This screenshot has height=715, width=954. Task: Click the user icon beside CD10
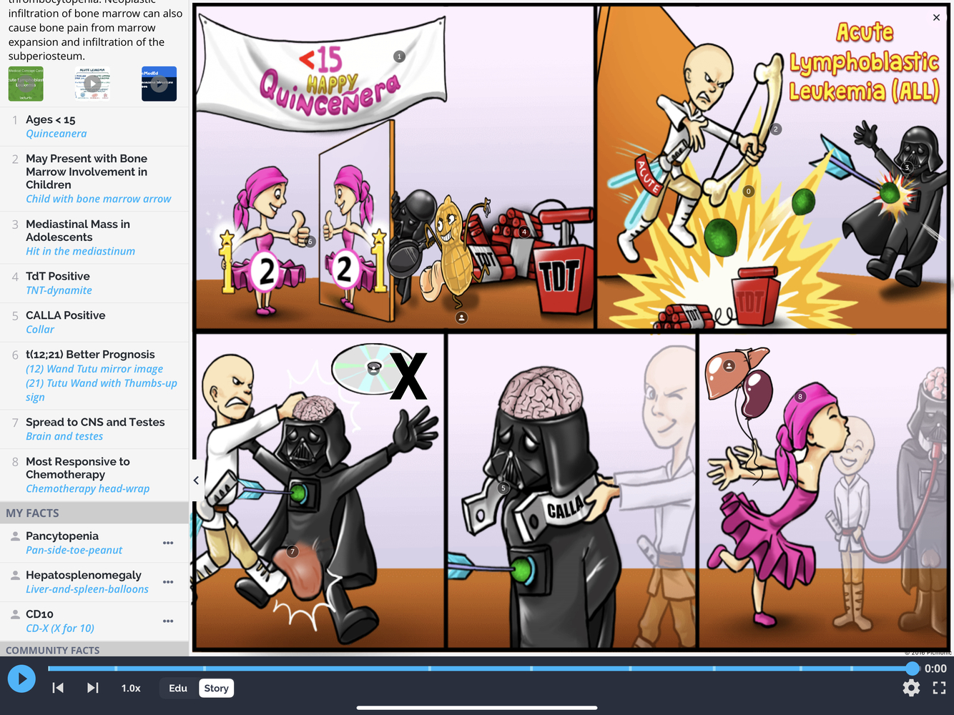tap(15, 613)
